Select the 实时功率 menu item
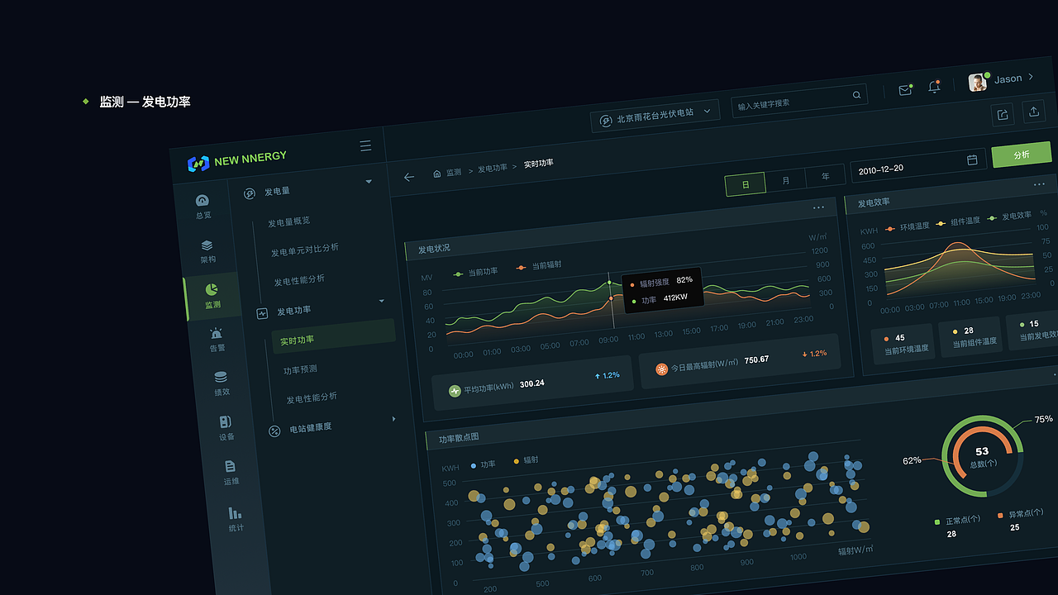Screen dimensions: 1058x595 pyautogui.click(x=332, y=336)
